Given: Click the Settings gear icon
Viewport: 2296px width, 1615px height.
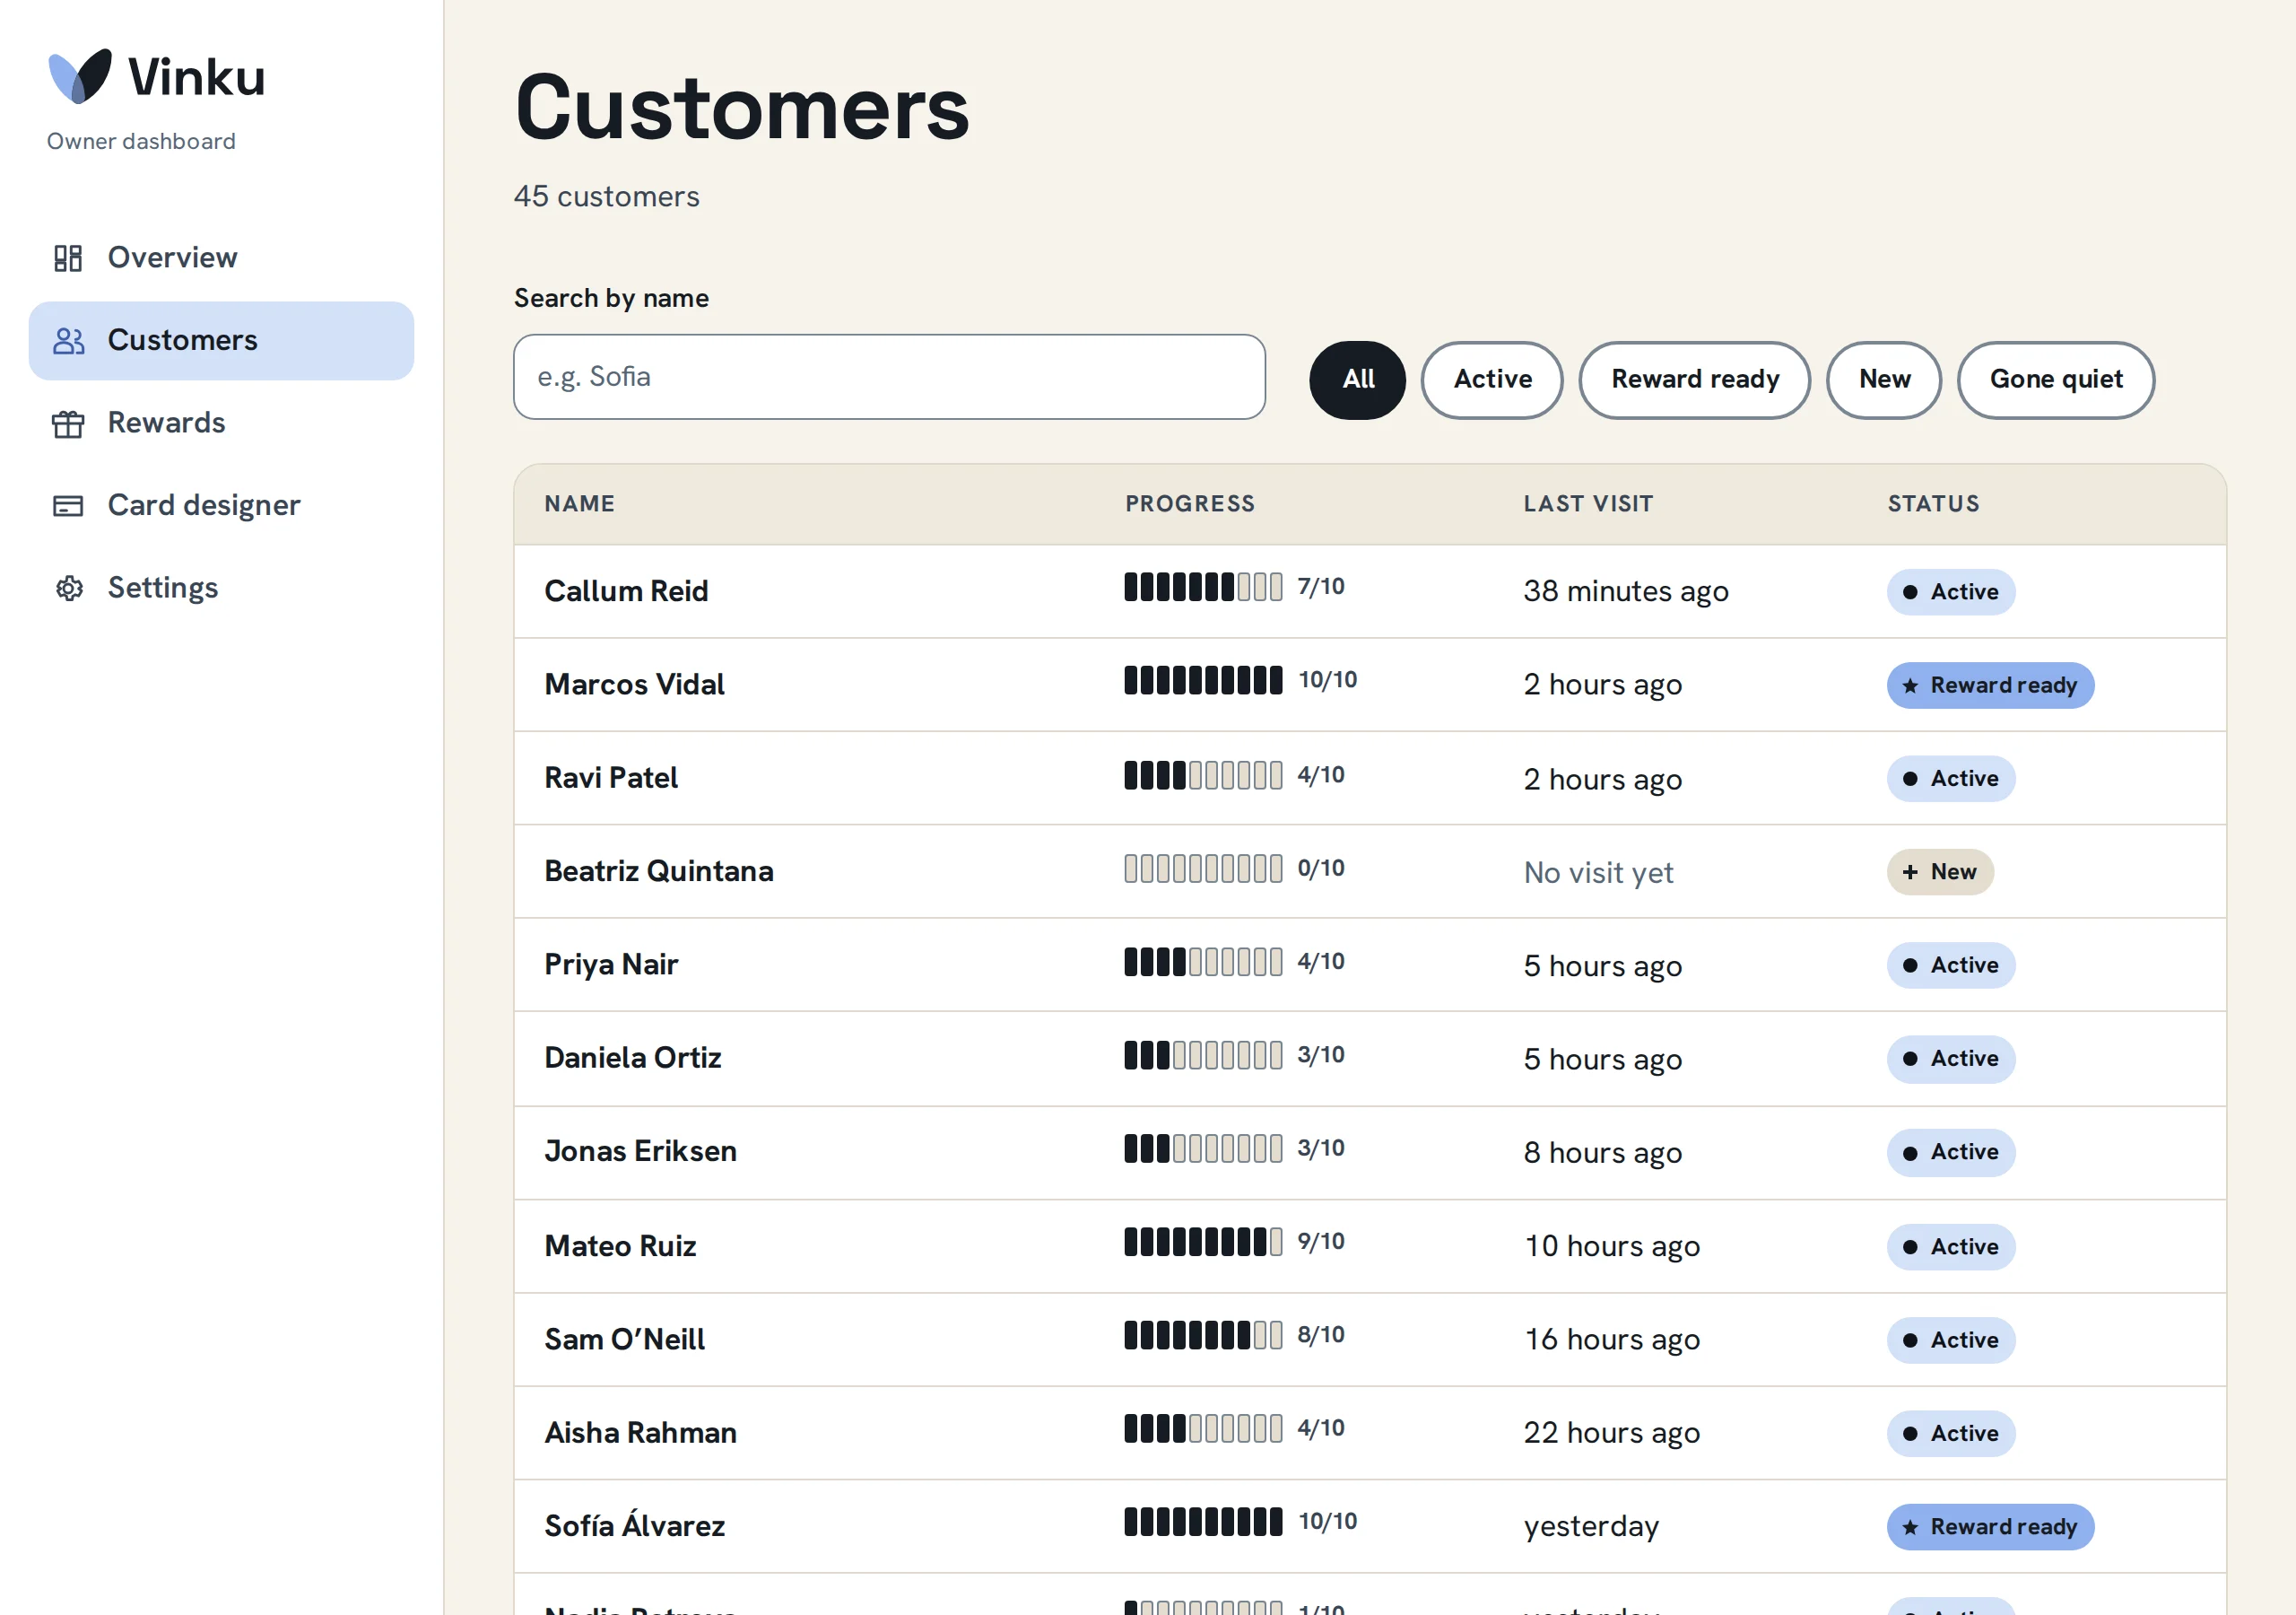Looking at the screenshot, I should click(68, 589).
